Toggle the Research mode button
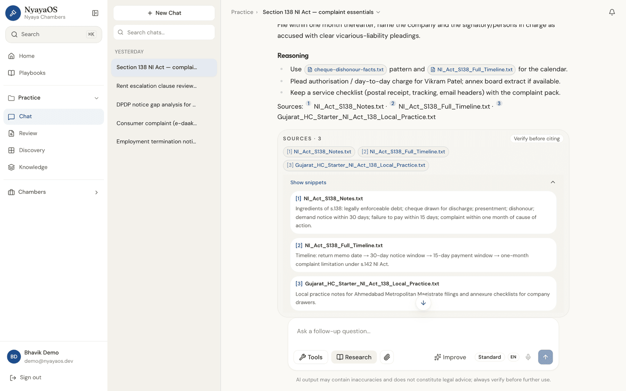The height and width of the screenshot is (391, 626). tap(354, 357)
